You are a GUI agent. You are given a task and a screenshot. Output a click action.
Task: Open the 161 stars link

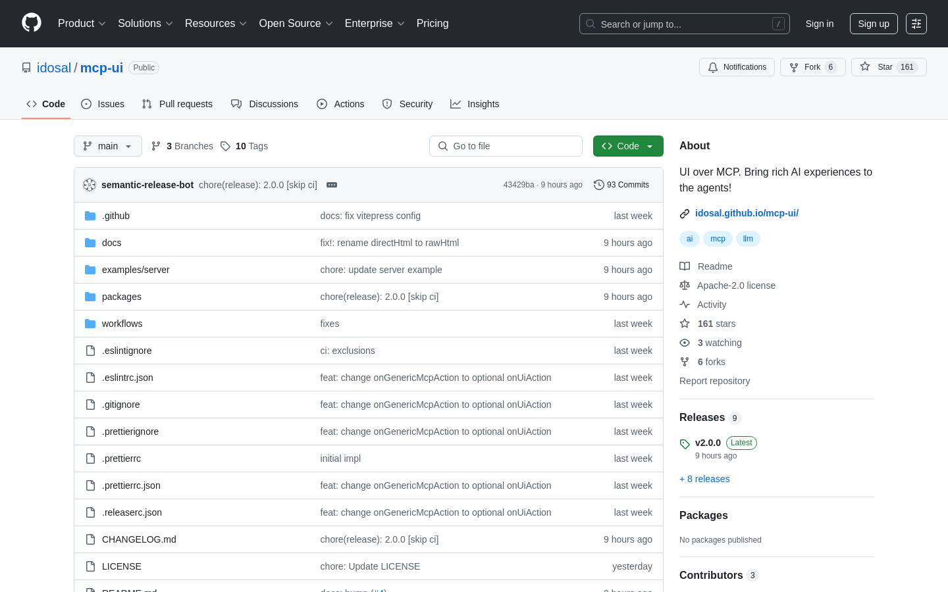[x=716, y=324]
